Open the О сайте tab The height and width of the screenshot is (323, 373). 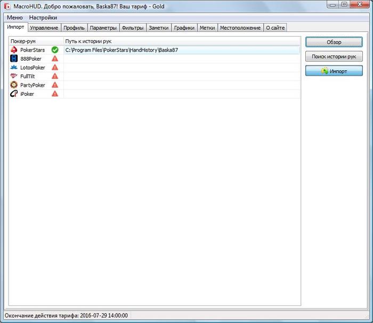[275, 28]
